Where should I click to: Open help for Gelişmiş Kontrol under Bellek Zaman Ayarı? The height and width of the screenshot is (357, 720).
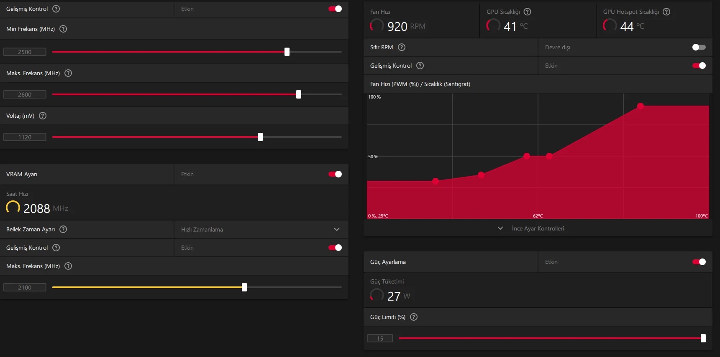56,248
